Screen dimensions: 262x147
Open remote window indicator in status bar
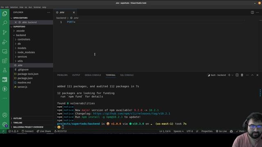click(x=3, y=131)
